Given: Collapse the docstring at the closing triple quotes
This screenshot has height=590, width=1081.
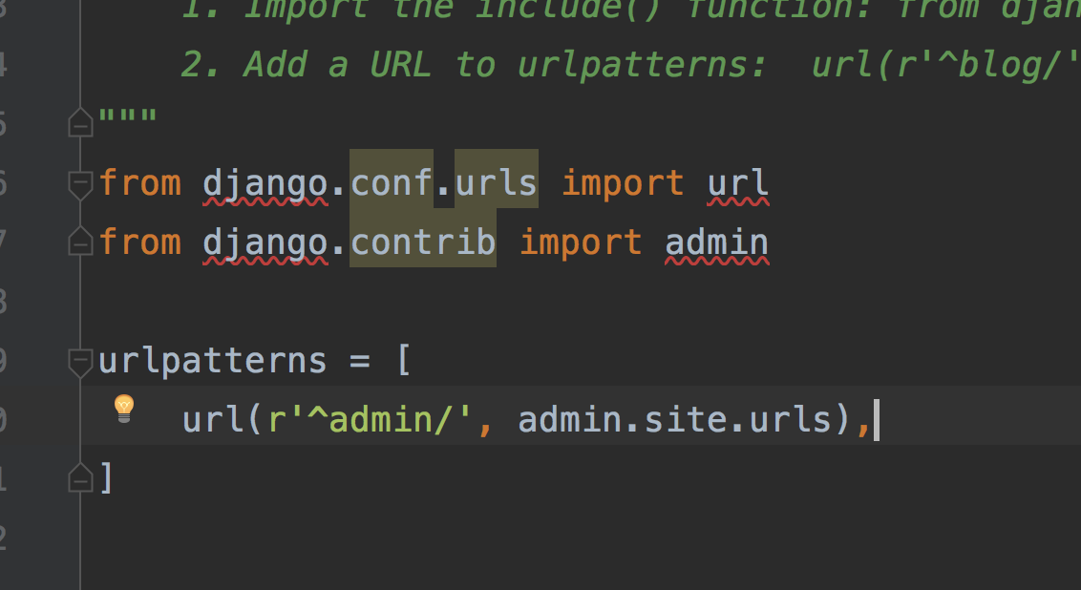Looking at the screenshot, I should point(81,122).
